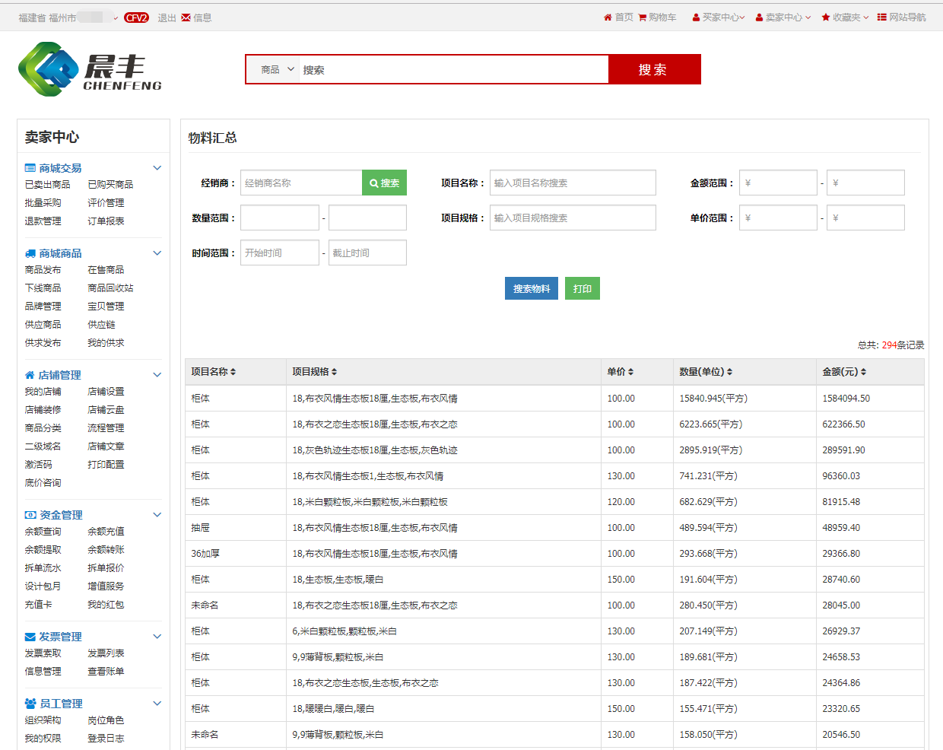Open the 商品 search type dropdown
Image resolution: width=943 pixels, height=750 pixels.
pos(277,69)
